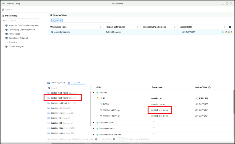The width and height of the screenshot is (235, 144).
Task: Select the public.lu_supplier table row
Action: [x=140, y=32]
